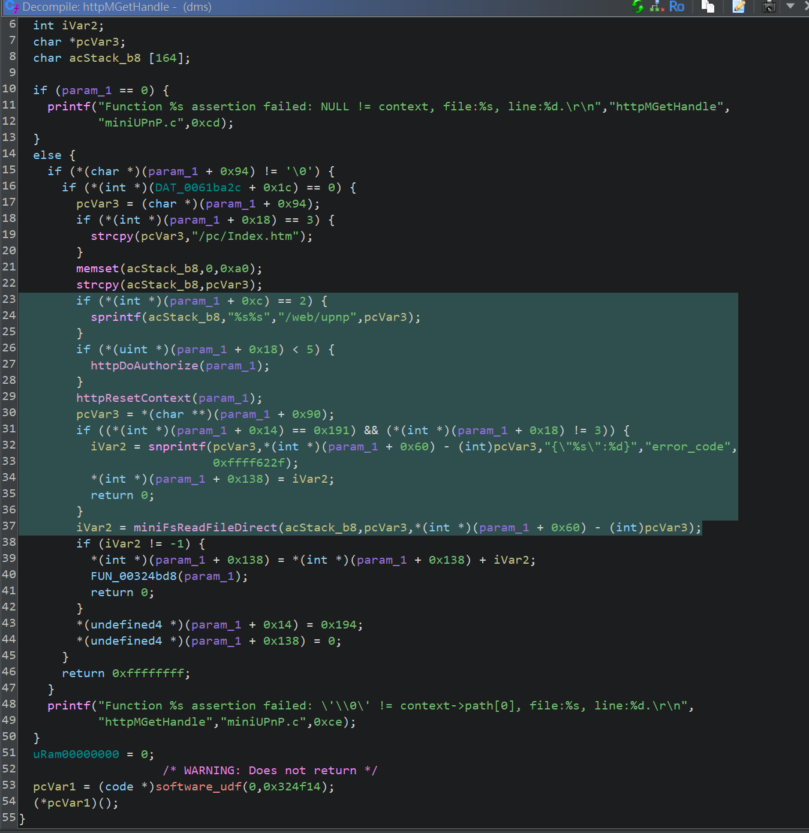Click the green Re-decompile refresh icon
Screen dimensions: 809x833
[637, 7]
